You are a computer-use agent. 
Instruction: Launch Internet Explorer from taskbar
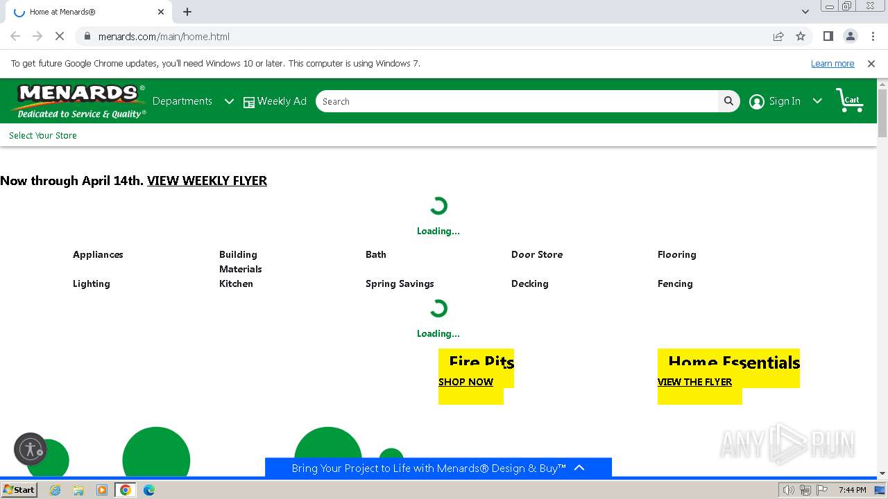tap(55, 490)
